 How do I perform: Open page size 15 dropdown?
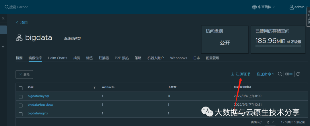click(270, 122)
